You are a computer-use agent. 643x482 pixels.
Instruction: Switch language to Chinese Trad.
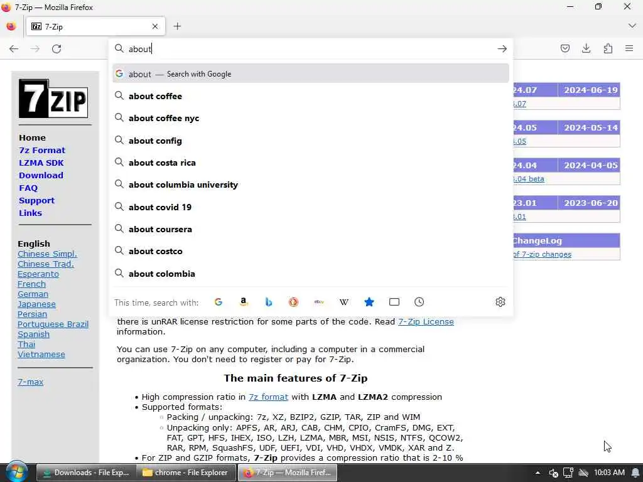click(x=45, y=264)
